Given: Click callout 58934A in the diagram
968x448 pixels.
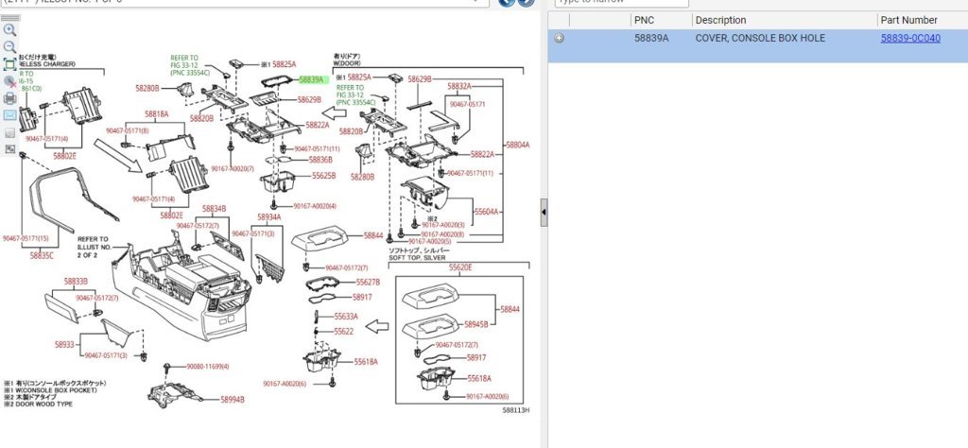Looking at the screenshot, I should click(x=269, y=217).
